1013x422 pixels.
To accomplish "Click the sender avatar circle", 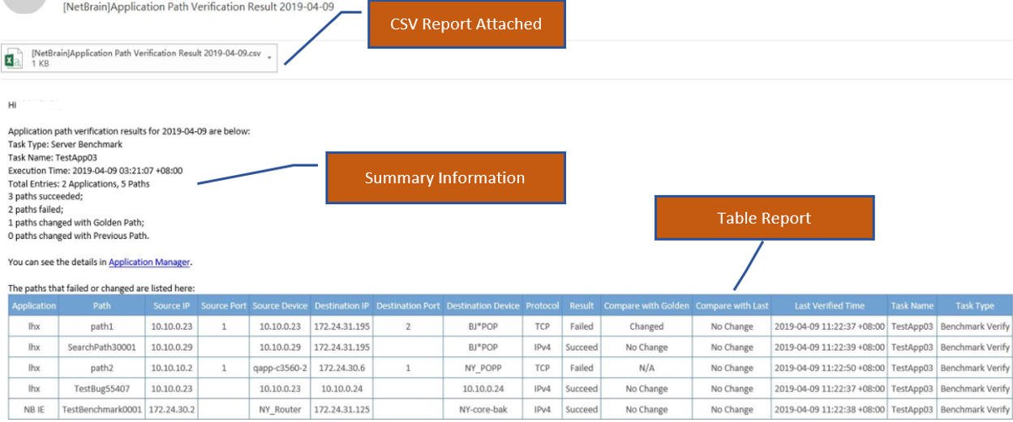I will pyautogui.click(x=23, y=6).
